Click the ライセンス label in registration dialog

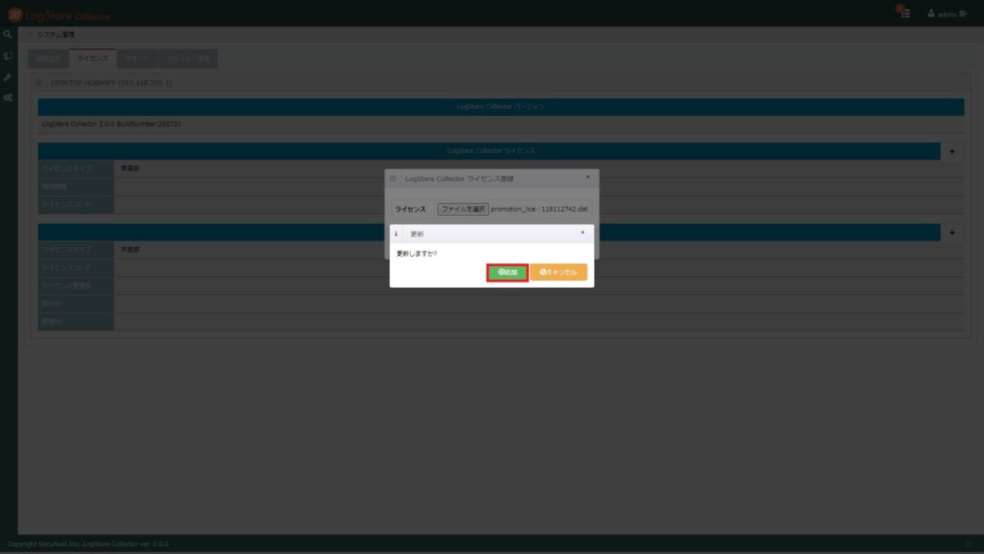coord(410,209)
